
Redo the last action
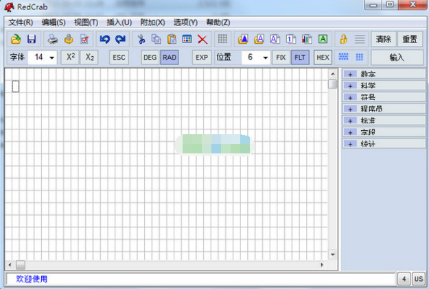[x=120, y=39]
